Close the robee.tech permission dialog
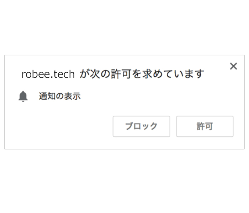This screenshot has height=213, width=249. [x=233, y=66]
